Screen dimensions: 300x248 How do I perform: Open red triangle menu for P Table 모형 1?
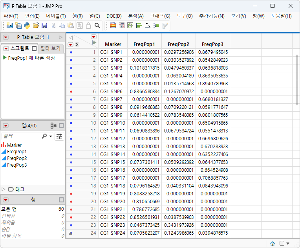[x=6, y=37]
